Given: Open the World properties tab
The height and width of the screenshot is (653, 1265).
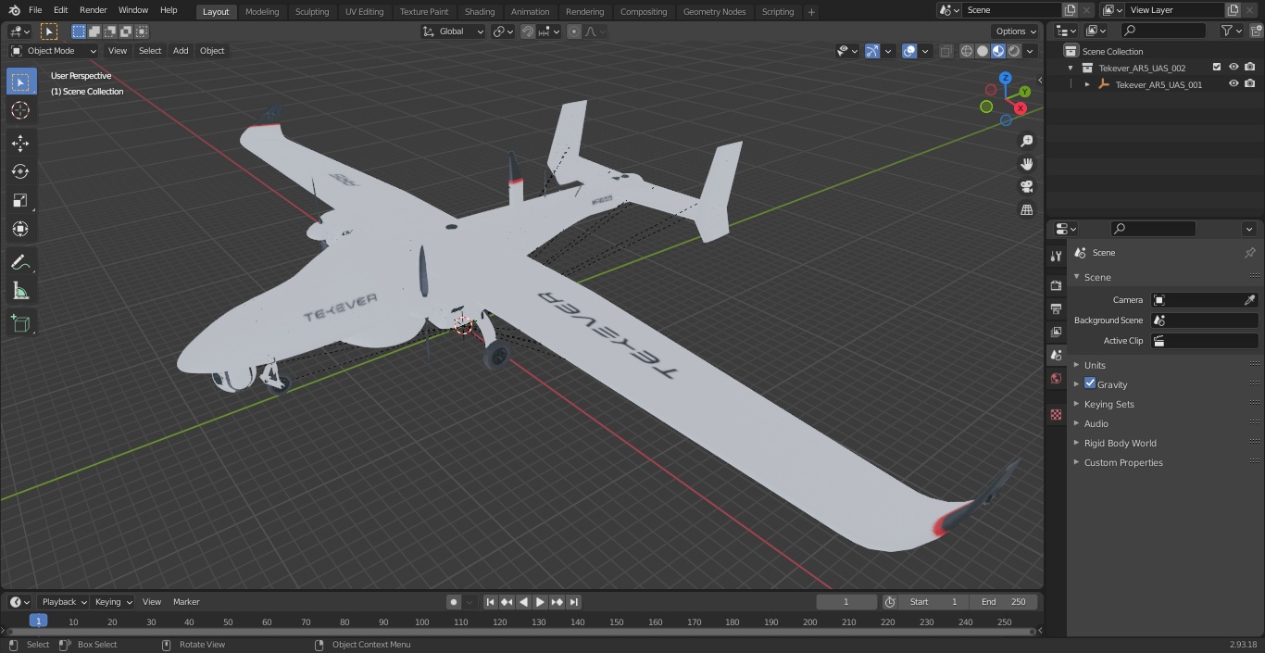Looking at the screenshot, I should 1056,378.
